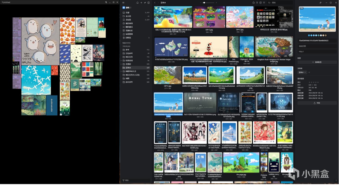Open the 地图 folder
The width and height of the screenshot is (339, 185).
coord(136,78)
